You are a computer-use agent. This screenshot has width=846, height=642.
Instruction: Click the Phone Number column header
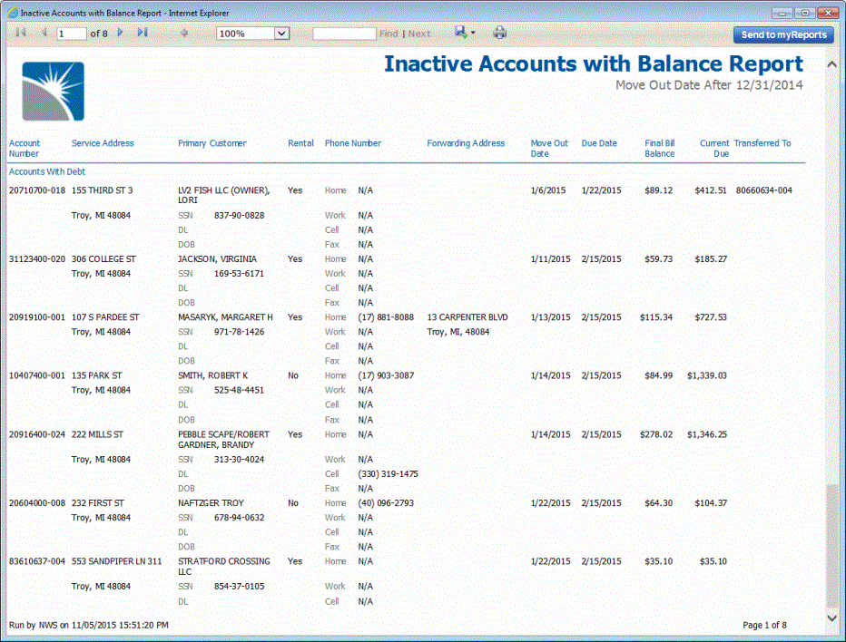coord(353,143)
